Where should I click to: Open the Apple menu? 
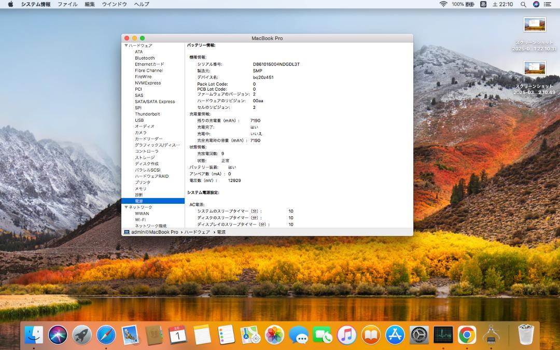pos(10,4)
